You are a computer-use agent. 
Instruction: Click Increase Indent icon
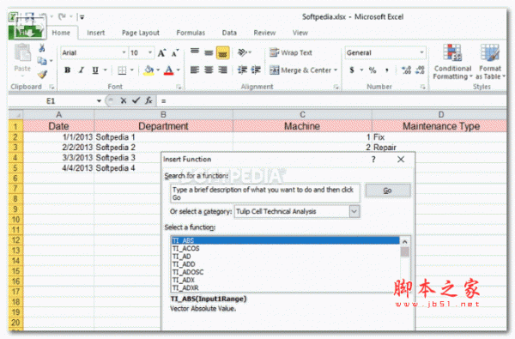coord(256,70)
